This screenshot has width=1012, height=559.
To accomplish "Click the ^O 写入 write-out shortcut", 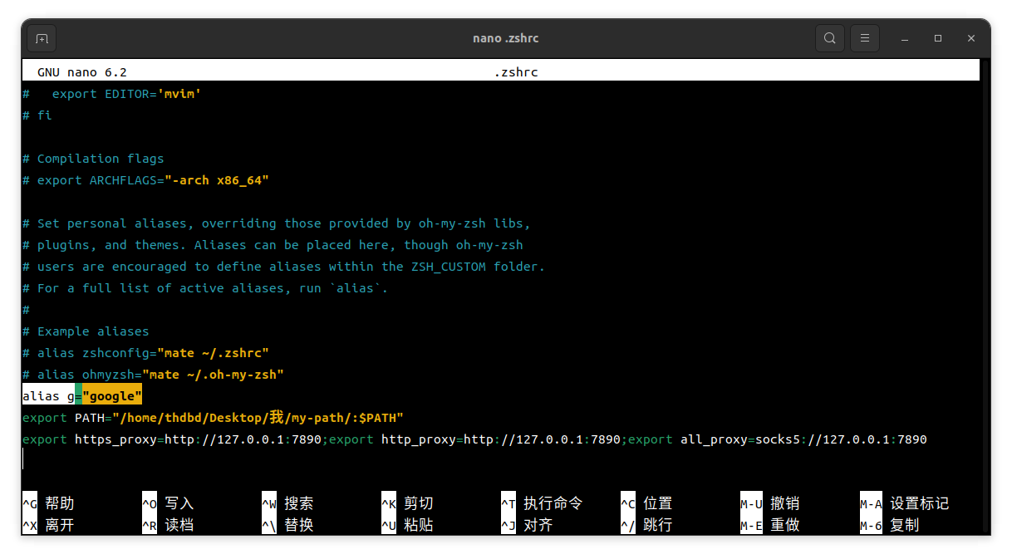I will (168, 503).
